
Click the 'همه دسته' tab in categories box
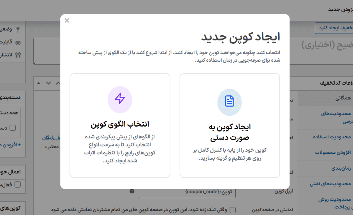pos(9,113)
